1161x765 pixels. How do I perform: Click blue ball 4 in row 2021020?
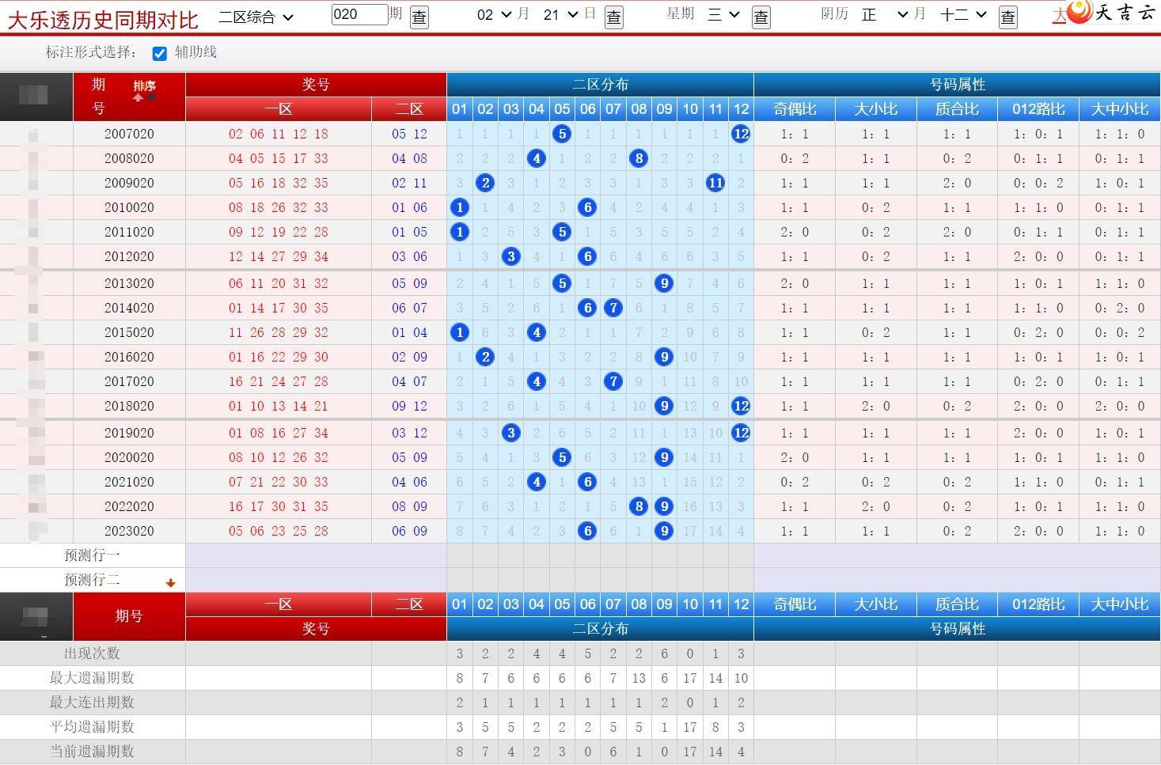tap(537, 482)
